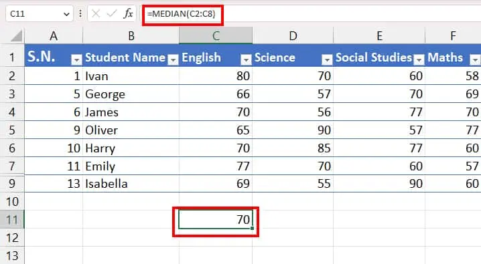
Task: Click the Insert Function fx icon
Action: pyautogui.click(x=128, y=14)
